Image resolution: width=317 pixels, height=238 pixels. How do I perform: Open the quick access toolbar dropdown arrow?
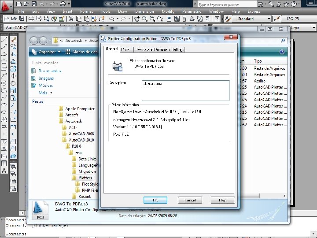point(69,4)
